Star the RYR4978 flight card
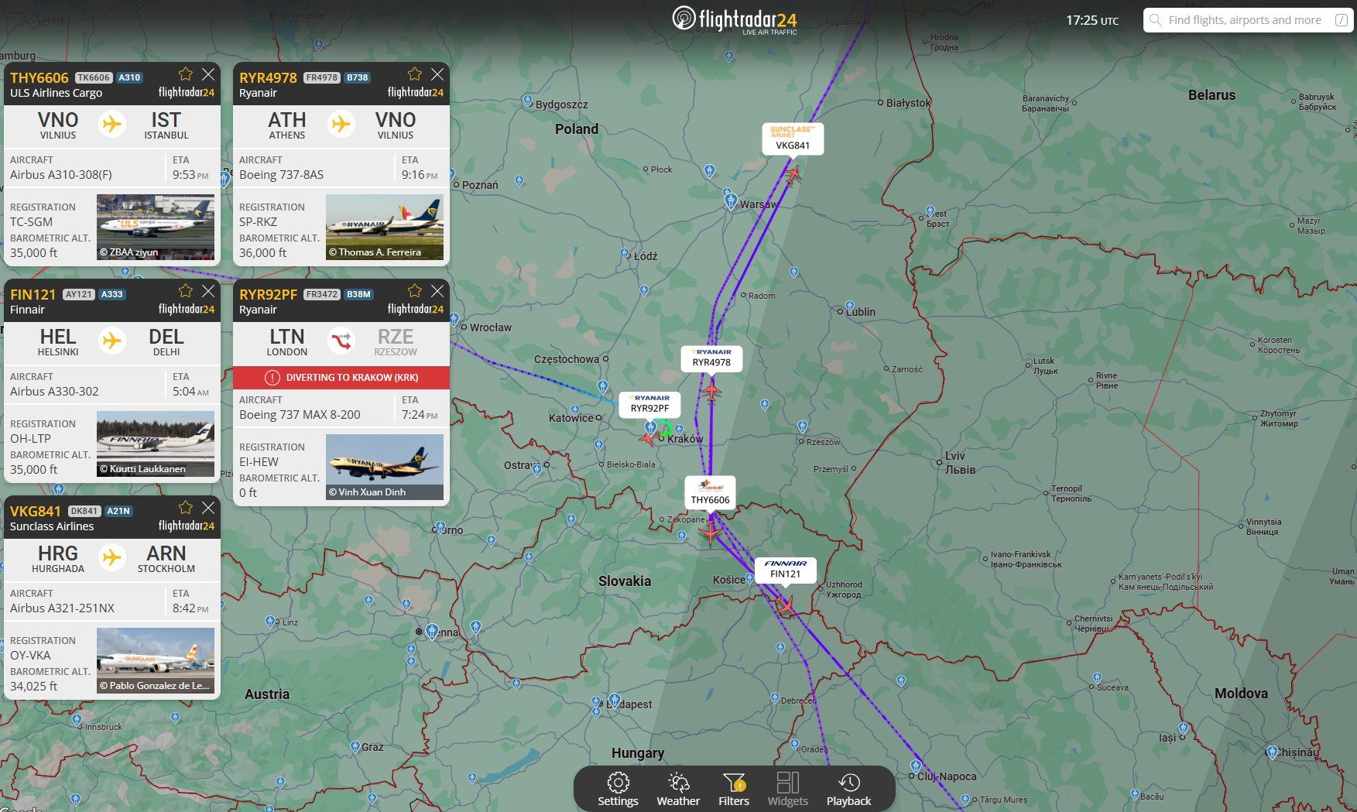Image resolution: width=1357 pixels, height=812 pixels. 415,74
